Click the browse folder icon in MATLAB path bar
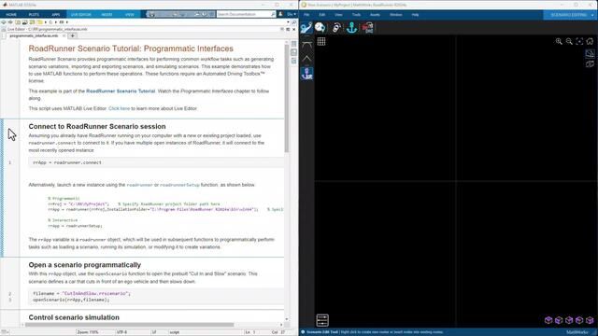This screenshot has height=336, width=598. click(x=32, y=22)
